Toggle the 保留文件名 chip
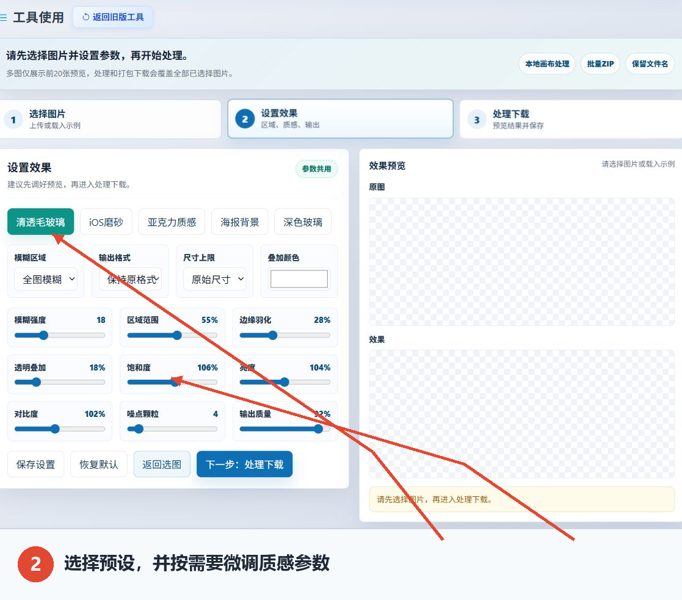 point(650,64)
